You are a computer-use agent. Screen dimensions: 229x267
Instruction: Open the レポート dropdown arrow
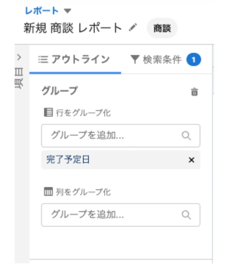click(x=67, y=11)
